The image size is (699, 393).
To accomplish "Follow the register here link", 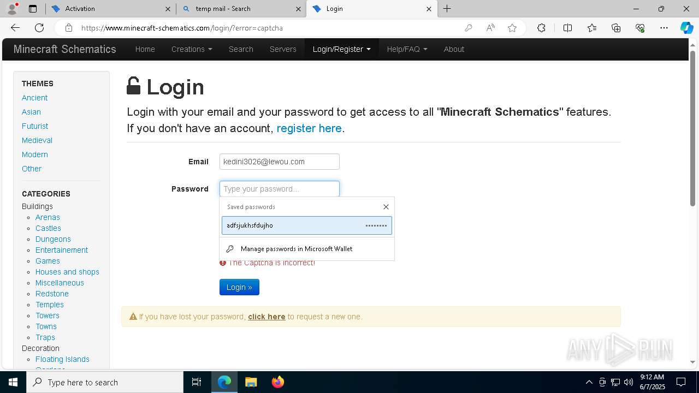I will click(309, 128).
